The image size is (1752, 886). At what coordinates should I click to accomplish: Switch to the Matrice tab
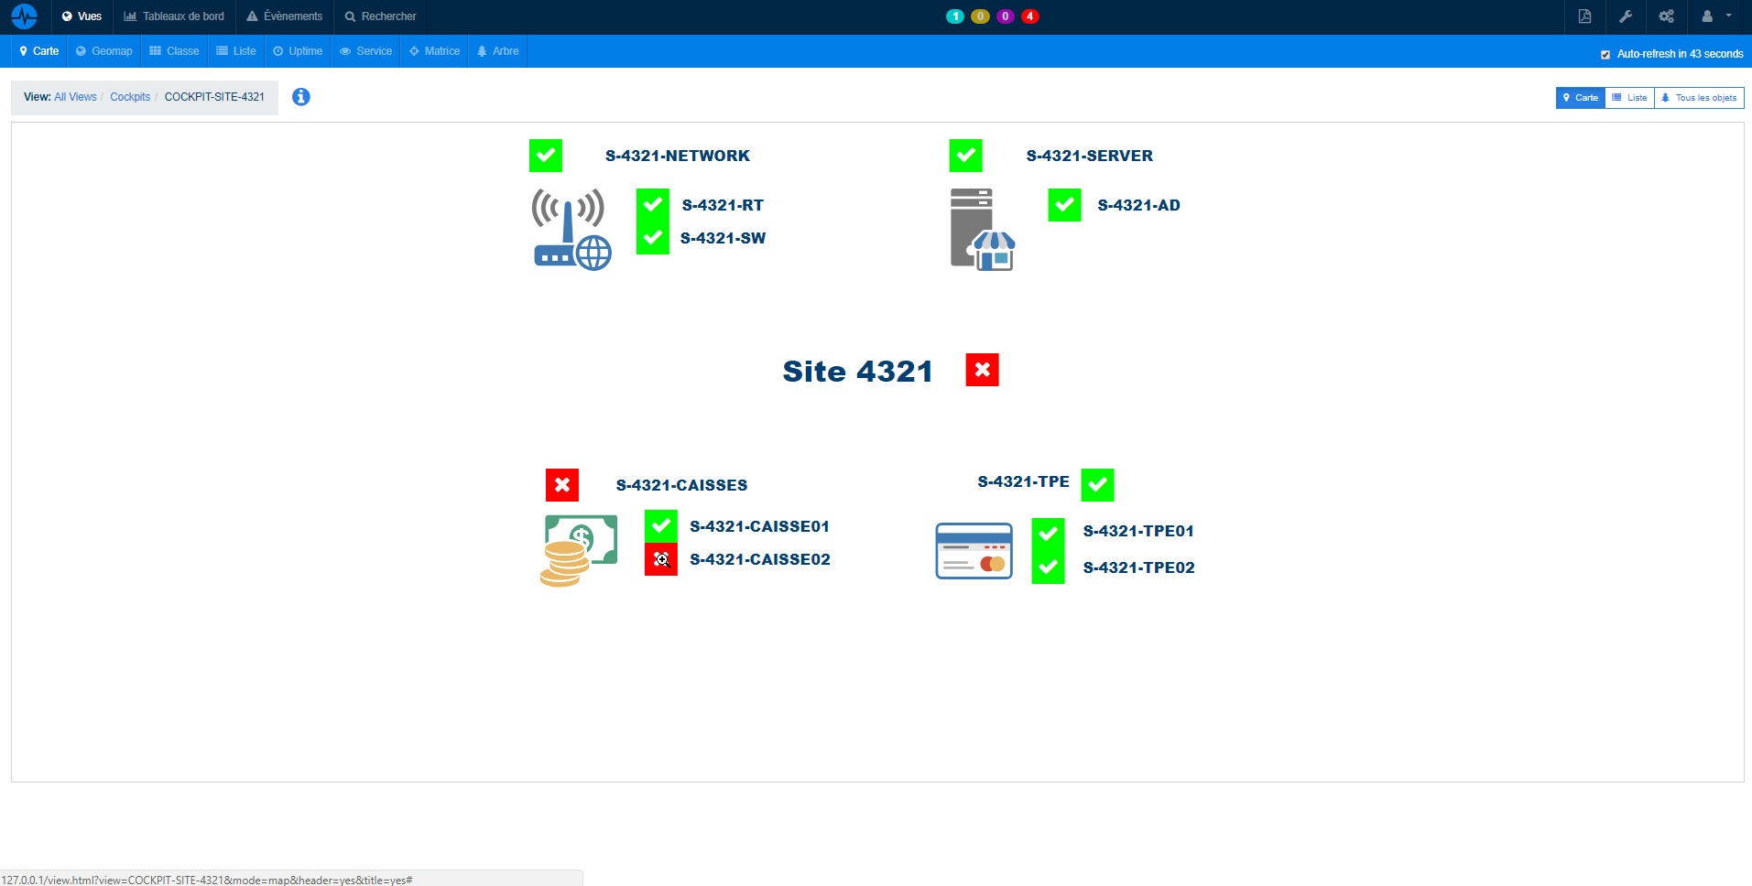tap(434, 51)
